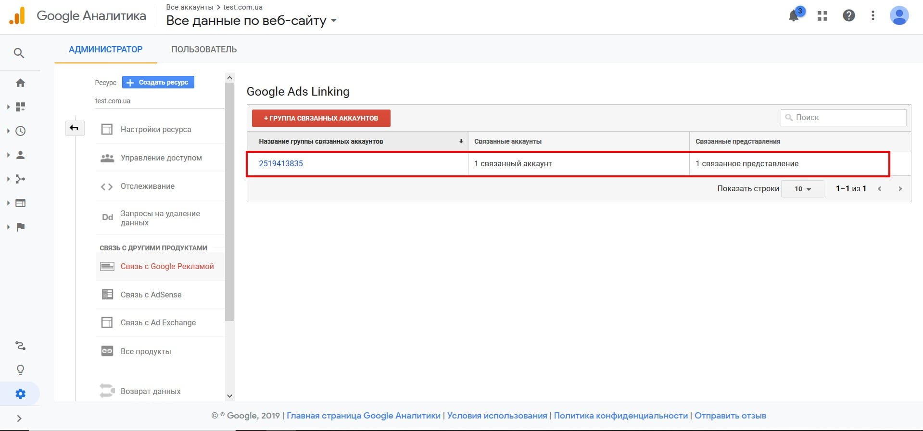Click the back arrow button in admin column

[x=75, y=128]
